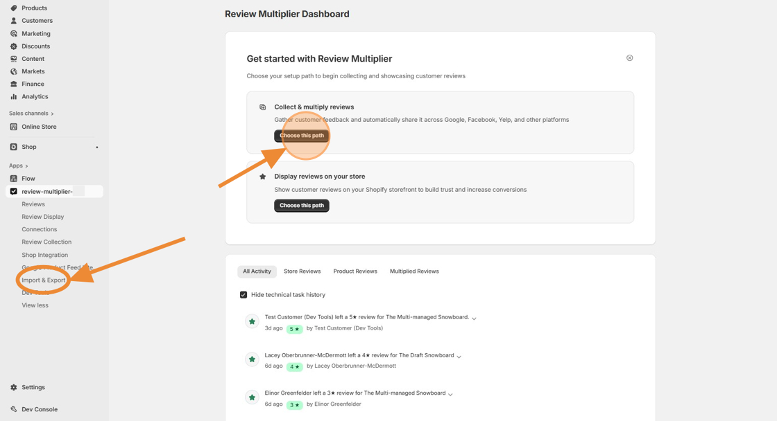Open the Multiplied Reviews tab
The height and width of the screenshot is (421, 777).
414,271
